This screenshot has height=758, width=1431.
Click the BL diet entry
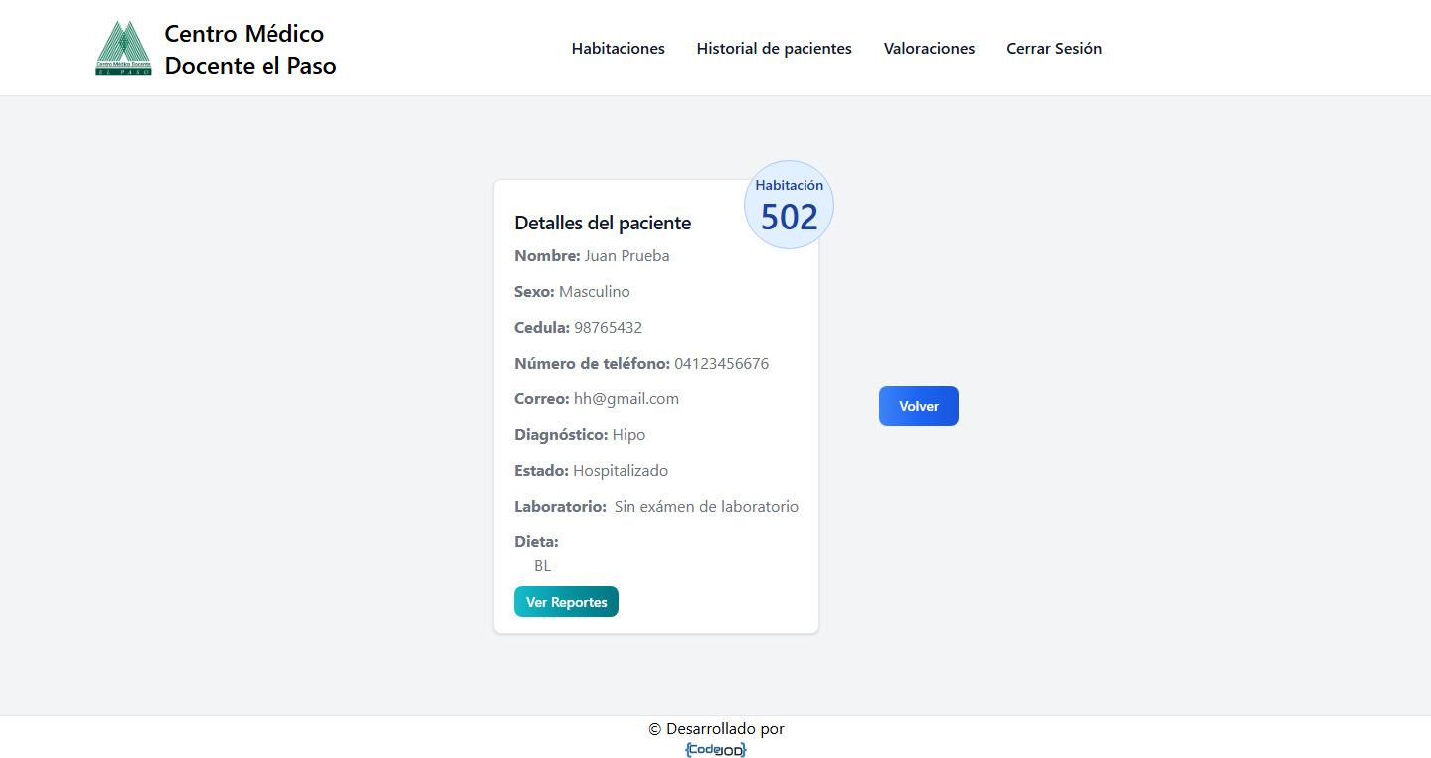tap(542, 566)
